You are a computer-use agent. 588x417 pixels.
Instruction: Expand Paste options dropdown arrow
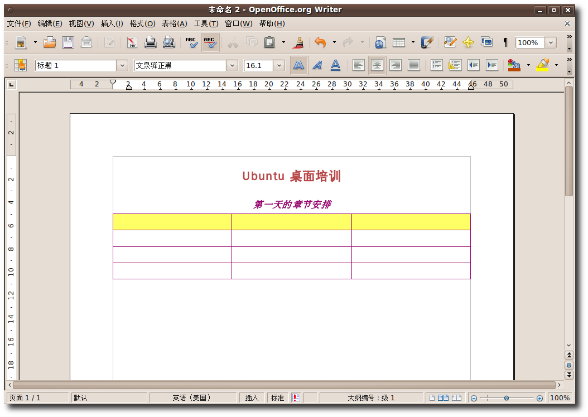(x=283, y=43)
